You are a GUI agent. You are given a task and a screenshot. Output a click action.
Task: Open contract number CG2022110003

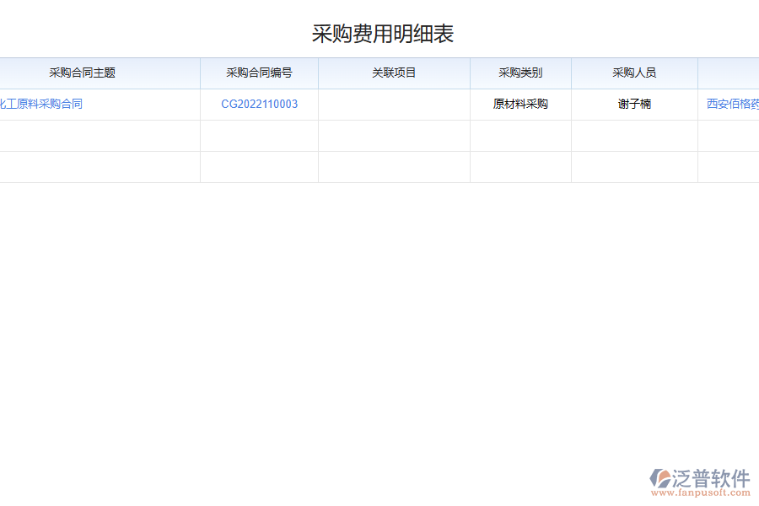(259, 104)
